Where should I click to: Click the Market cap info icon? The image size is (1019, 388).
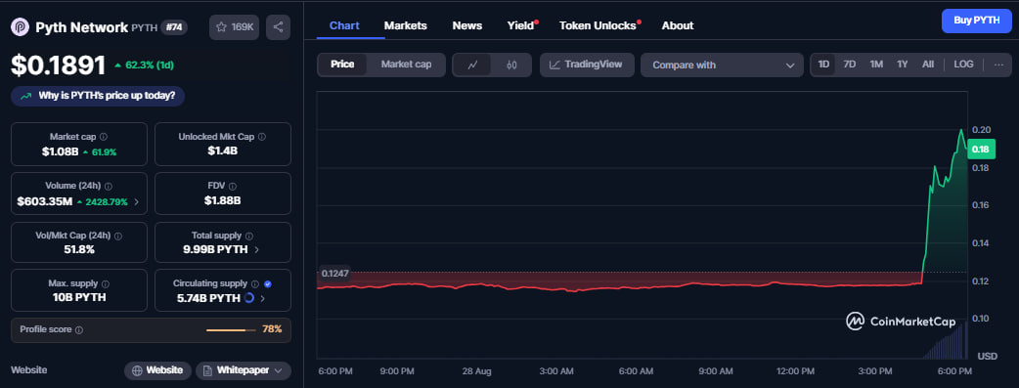tap(104, 137)
